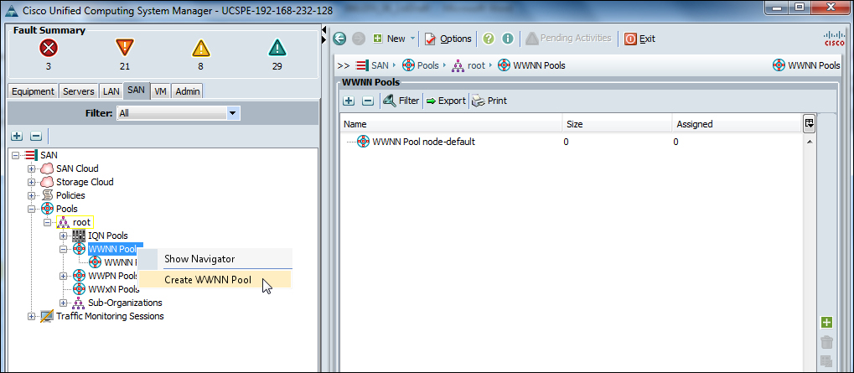Expand the Sub-Organizations node
Image resolution: width=854 pixels, height=373 pixels.
tap(63, 303)
